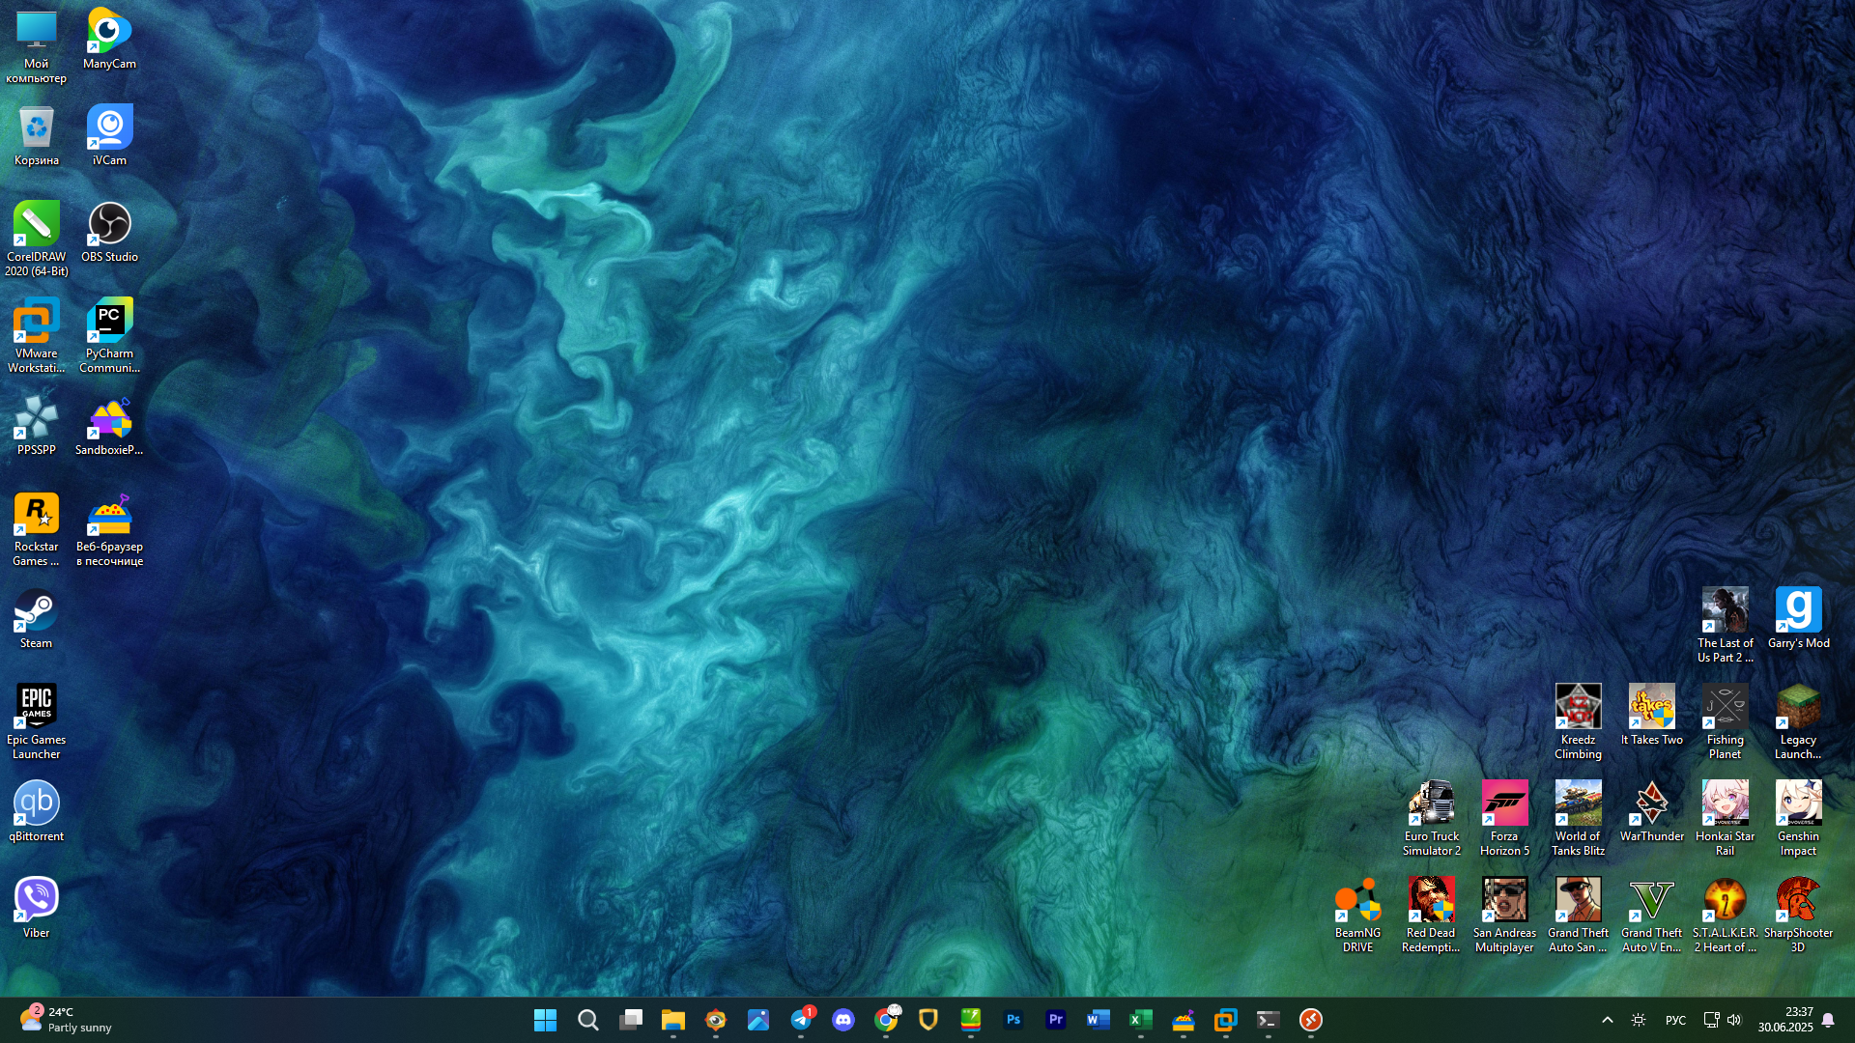The image size is (1855, 1043).
Task: Open Genshin Impact shortcut
Action: tap(1798, 816)
